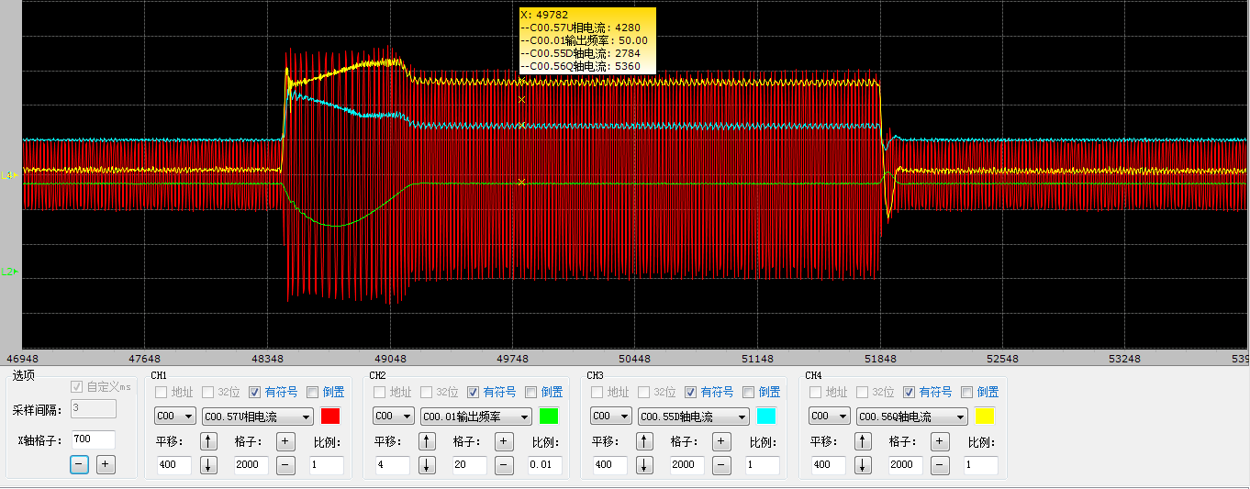The width and height of the screenshot is (1250, 489).
Task: Open CH4 C00 group dropdown
Action: coord(830,417)
